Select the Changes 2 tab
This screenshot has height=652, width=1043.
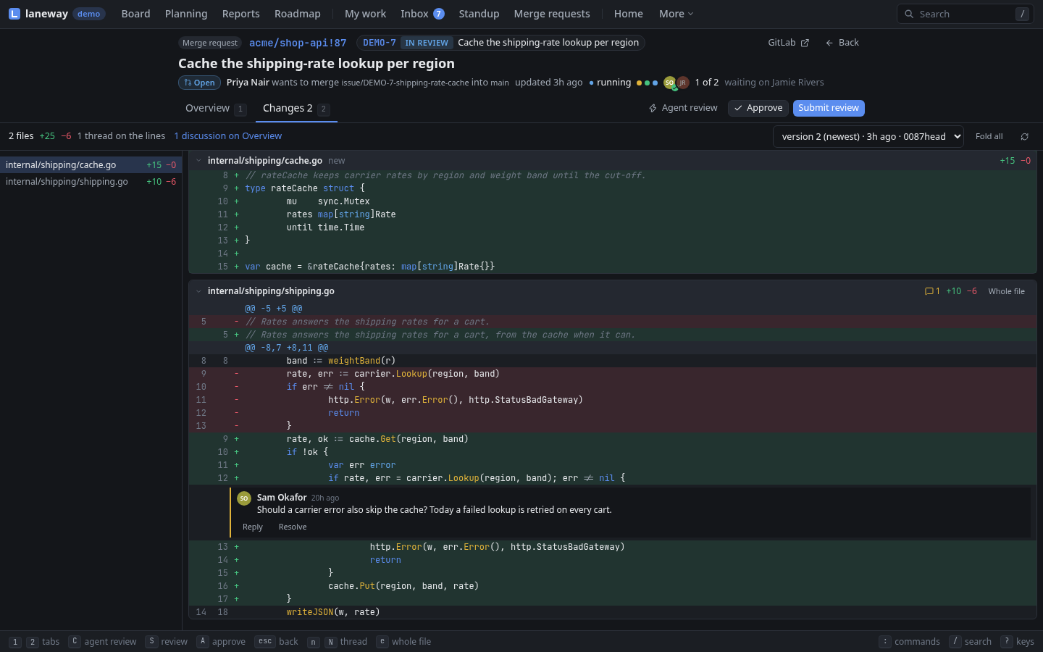(x=296, y=109)
